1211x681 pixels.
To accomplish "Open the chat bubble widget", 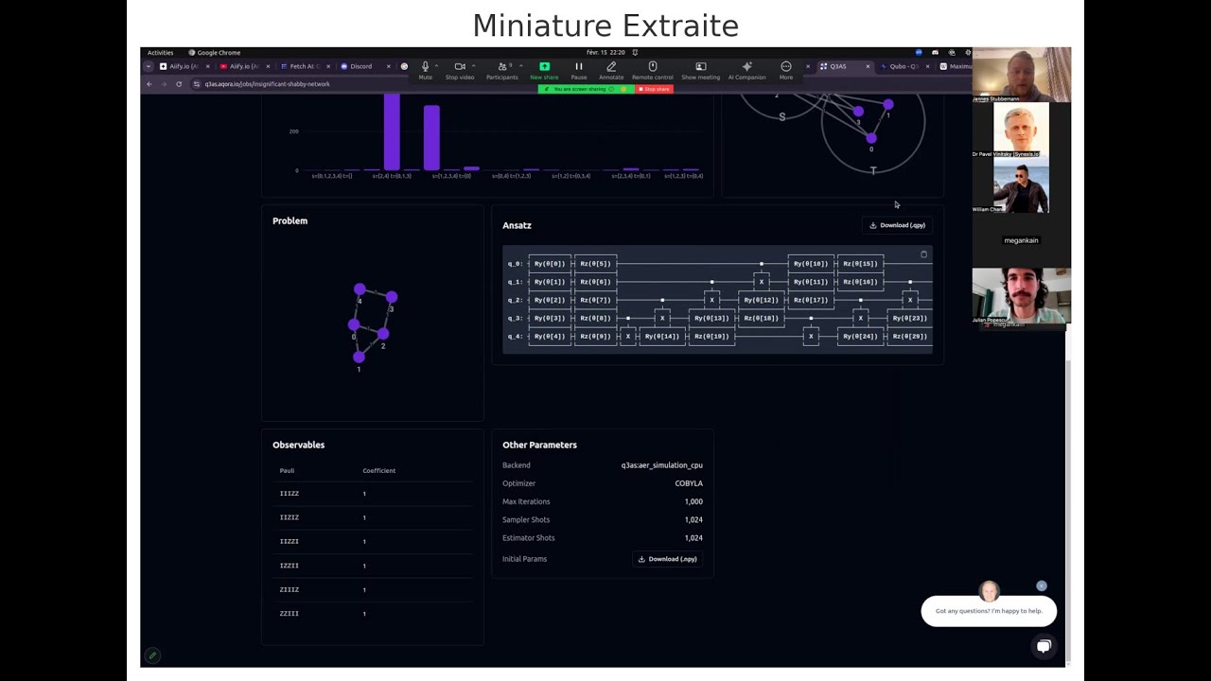I will (x=1044, y=646).
